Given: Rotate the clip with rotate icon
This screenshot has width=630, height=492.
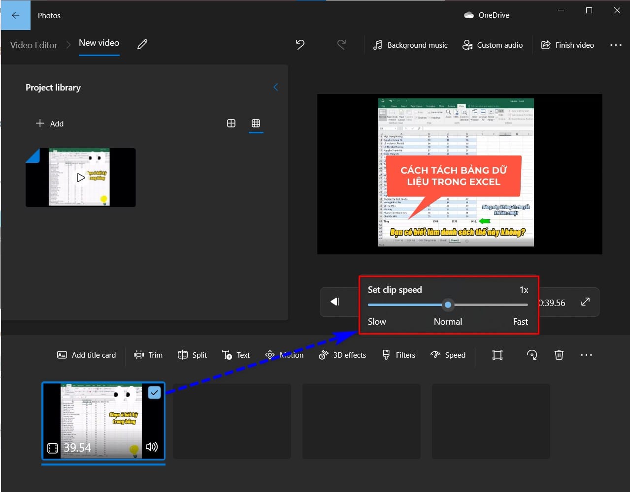Looking at the screenshot, I should tap(532, 355).
